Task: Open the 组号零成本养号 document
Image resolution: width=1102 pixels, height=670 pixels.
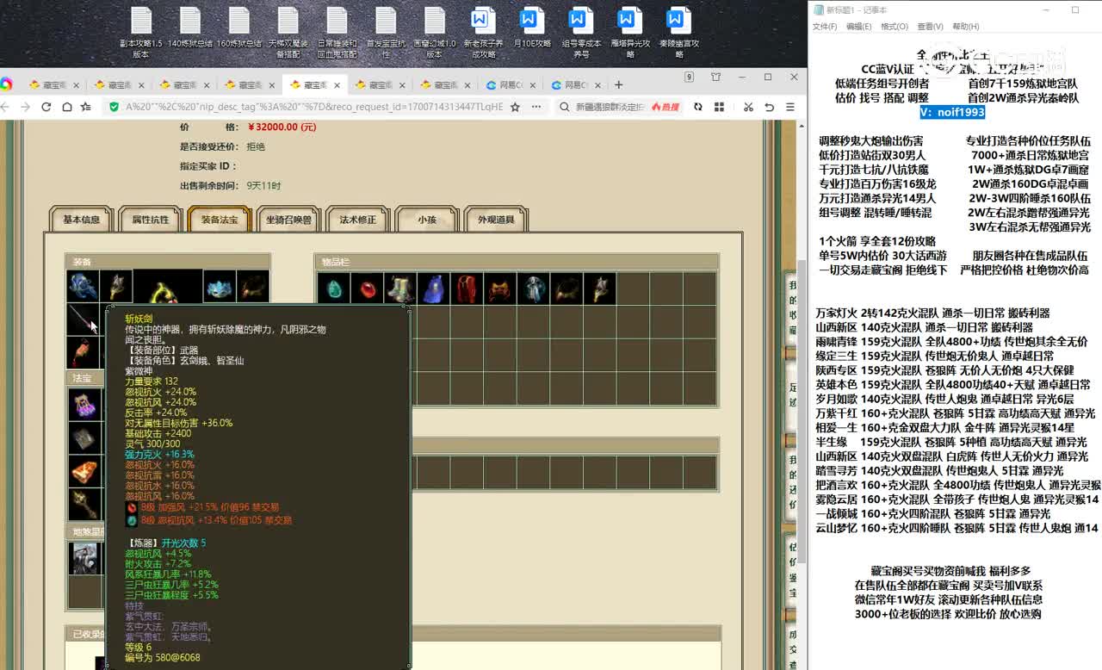Action: (x=581, y=33)
